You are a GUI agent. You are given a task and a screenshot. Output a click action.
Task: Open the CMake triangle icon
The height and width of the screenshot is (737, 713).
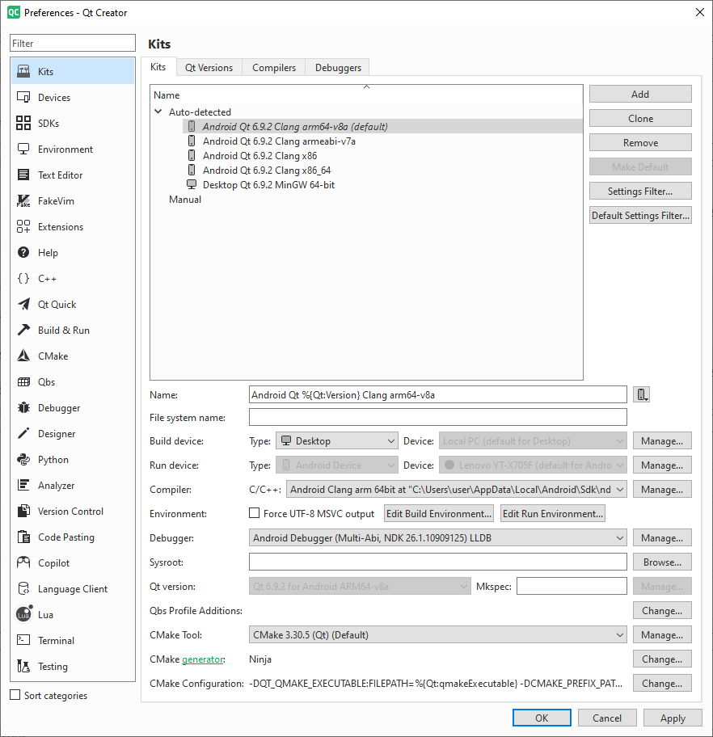pyautogui.click(x=23, y=356)
